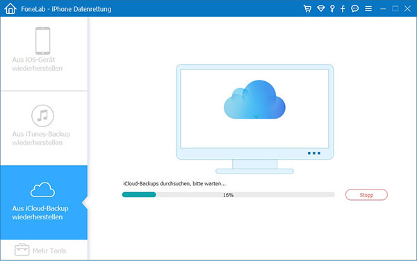
Task: Go to the FoneLab home icon
Action: point(10,8)
